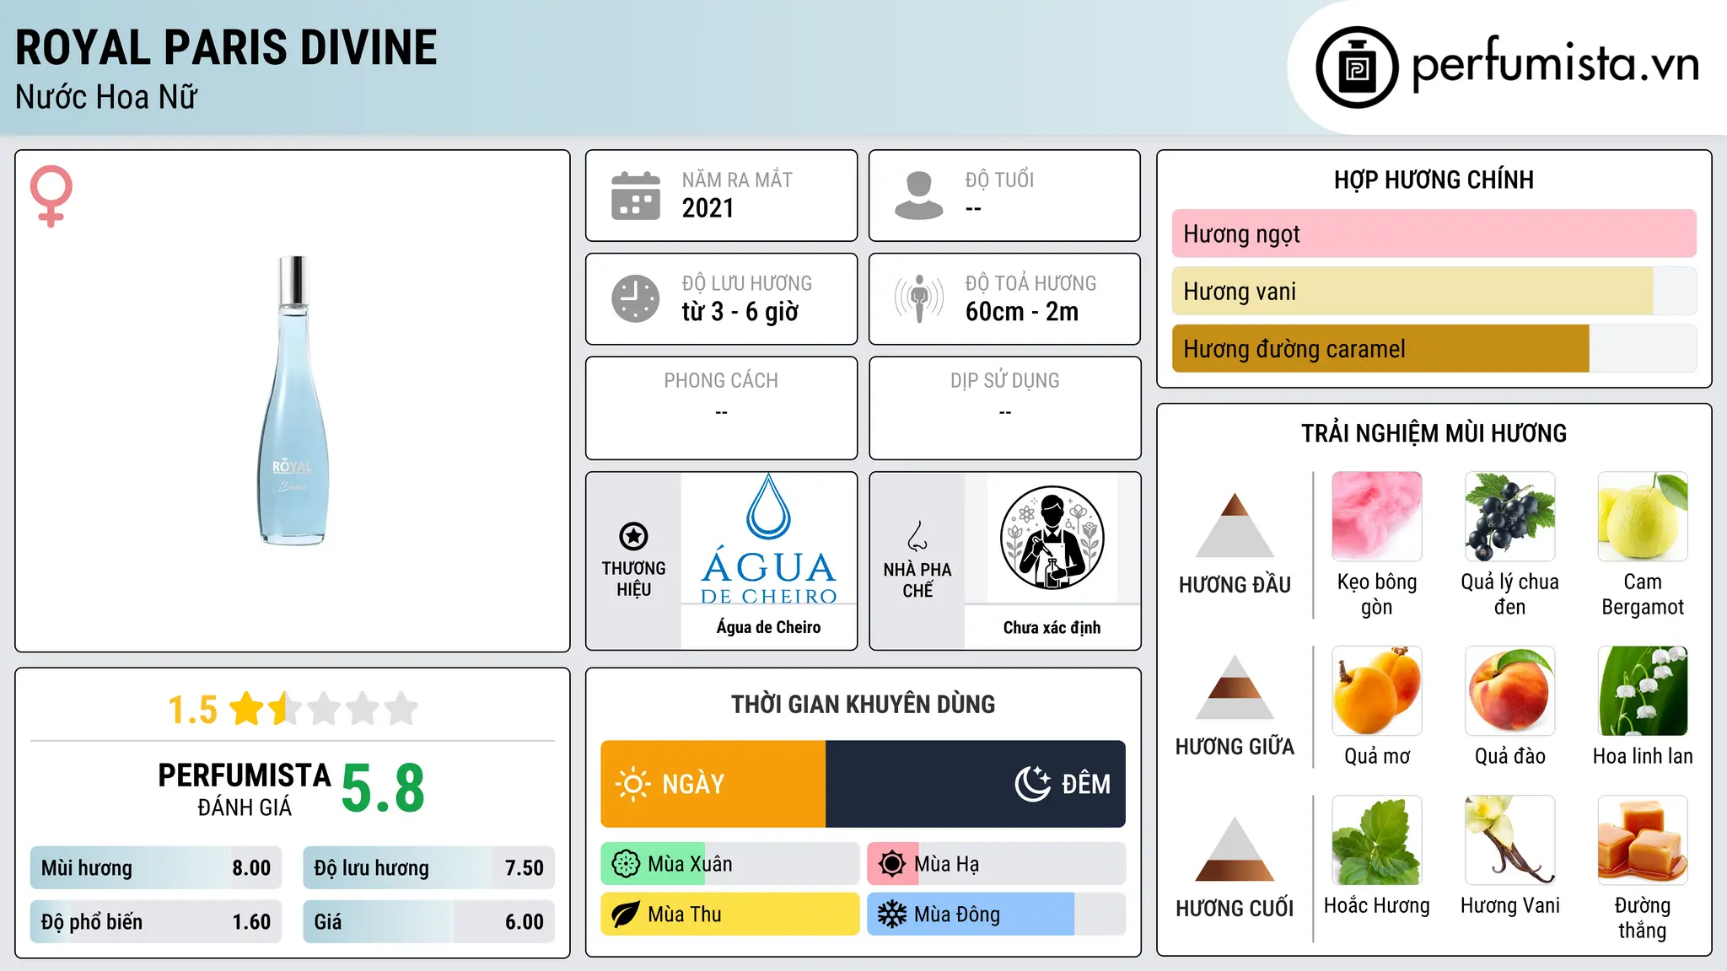Click the autumn leaf icon
This screenshot has height=971, width=1727.
coord(626,915)
